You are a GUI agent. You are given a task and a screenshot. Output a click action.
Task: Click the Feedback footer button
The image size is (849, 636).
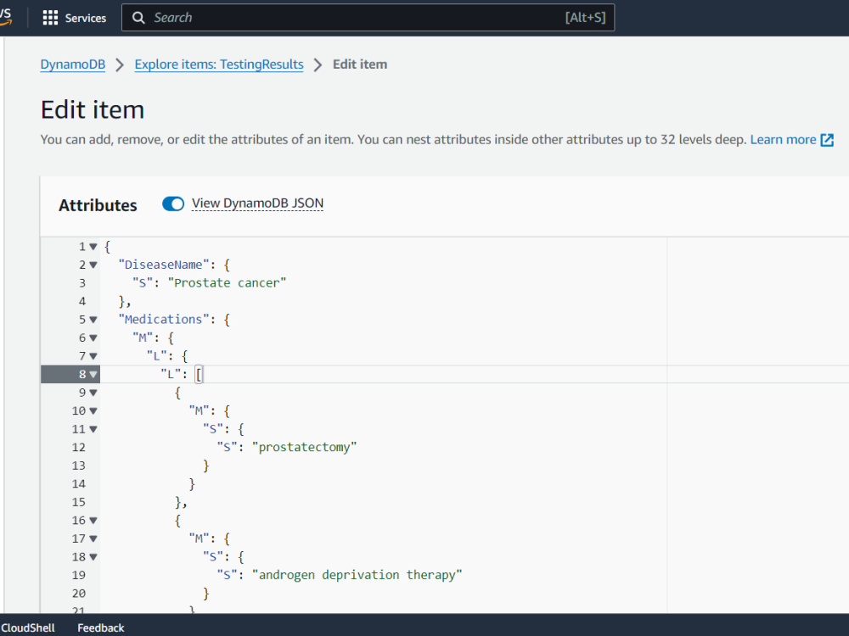coord(101,628)
